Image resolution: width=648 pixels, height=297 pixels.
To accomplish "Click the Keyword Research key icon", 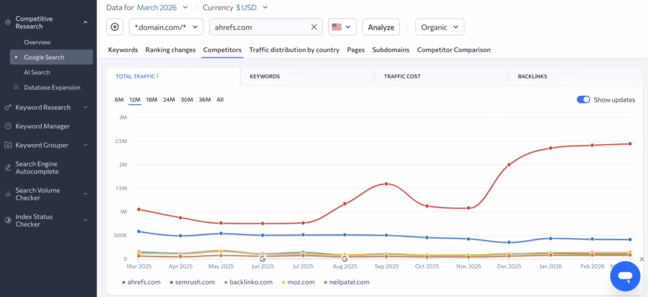I will click(x=8, y=107).
